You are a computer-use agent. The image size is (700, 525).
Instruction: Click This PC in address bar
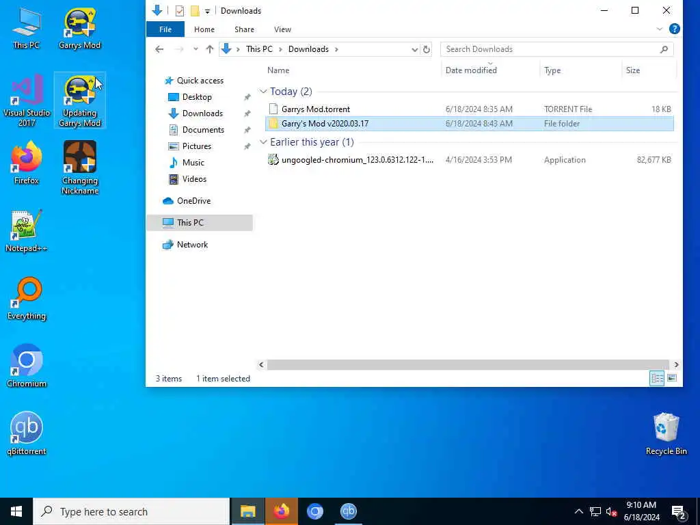click(259, 49)
